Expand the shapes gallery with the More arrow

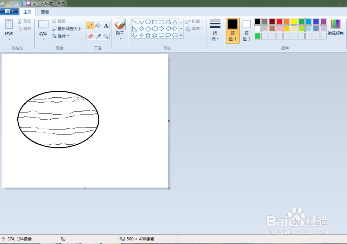pos(181,35)
